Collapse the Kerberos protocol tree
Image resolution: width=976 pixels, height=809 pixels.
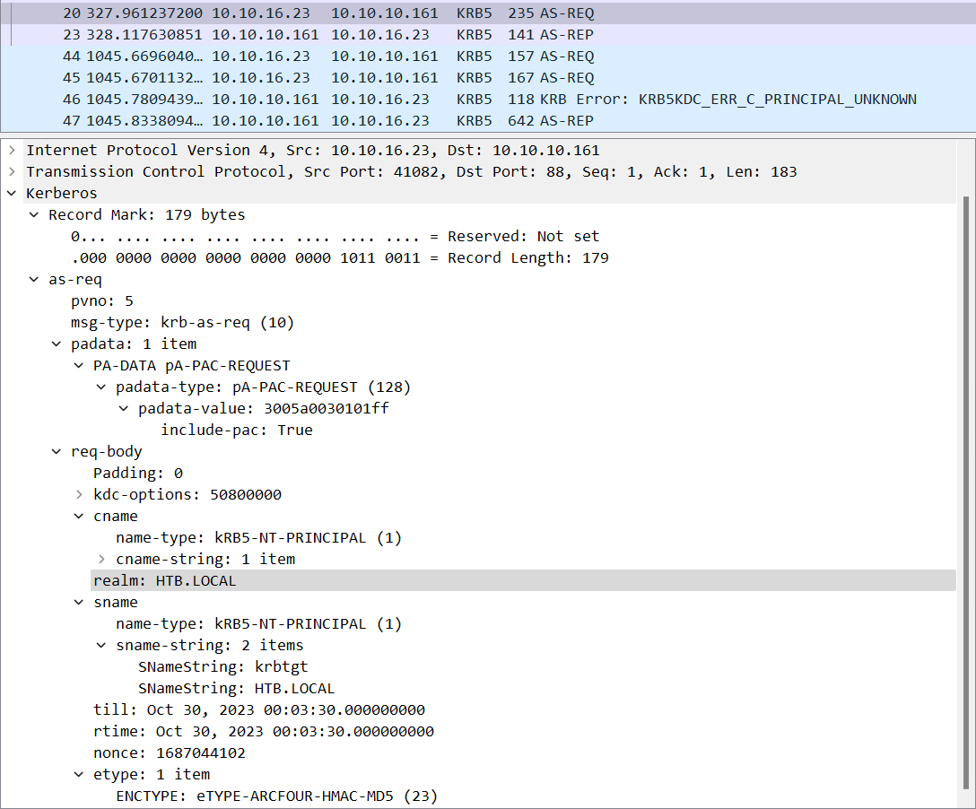click(12, 194)
